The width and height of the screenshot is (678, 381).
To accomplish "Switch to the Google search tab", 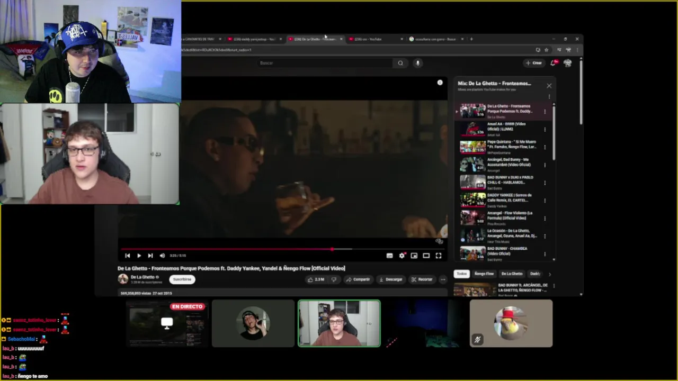I will click(x=435, y=39).
